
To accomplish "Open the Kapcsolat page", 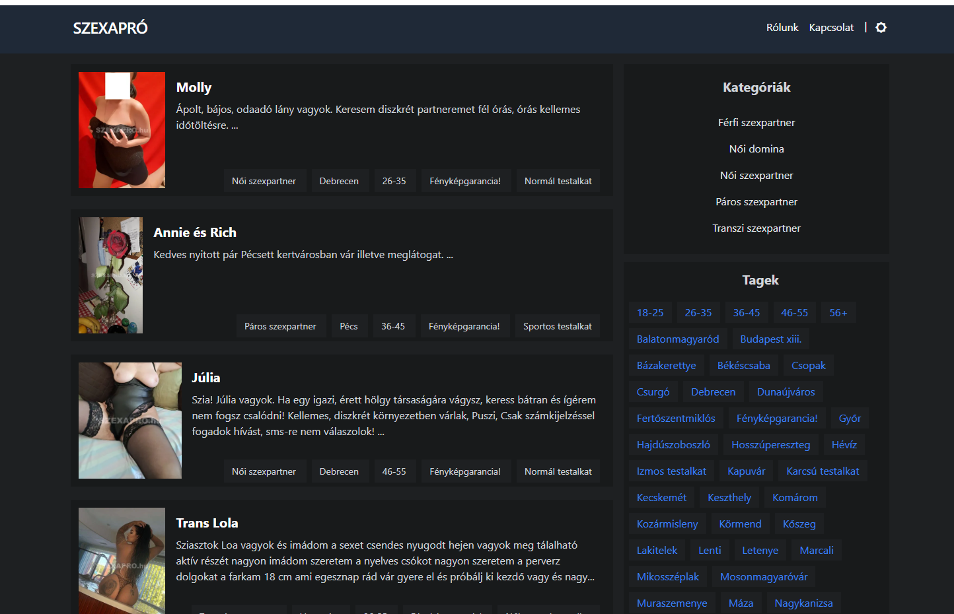I will pyautogui.click(x=831, y=28).
